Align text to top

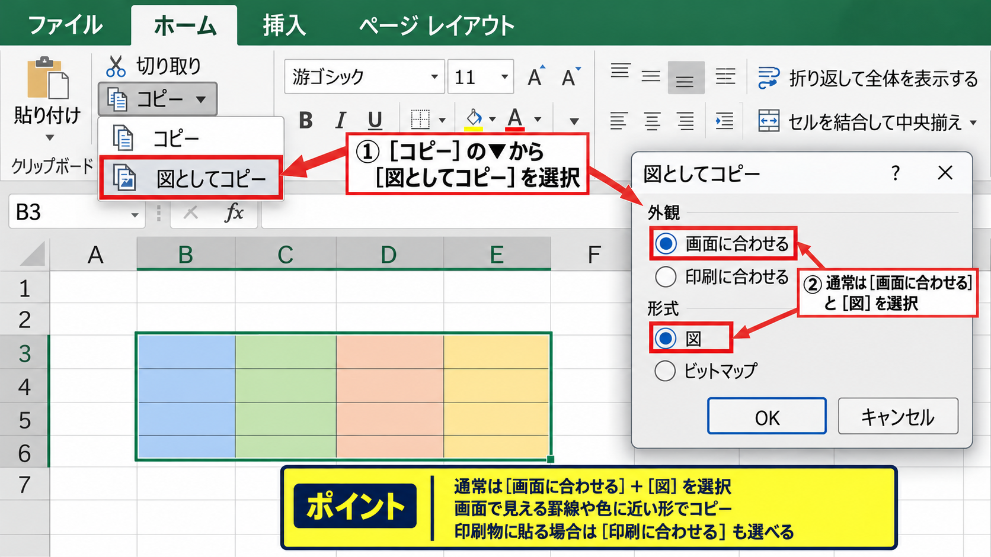tap(620, 72)
